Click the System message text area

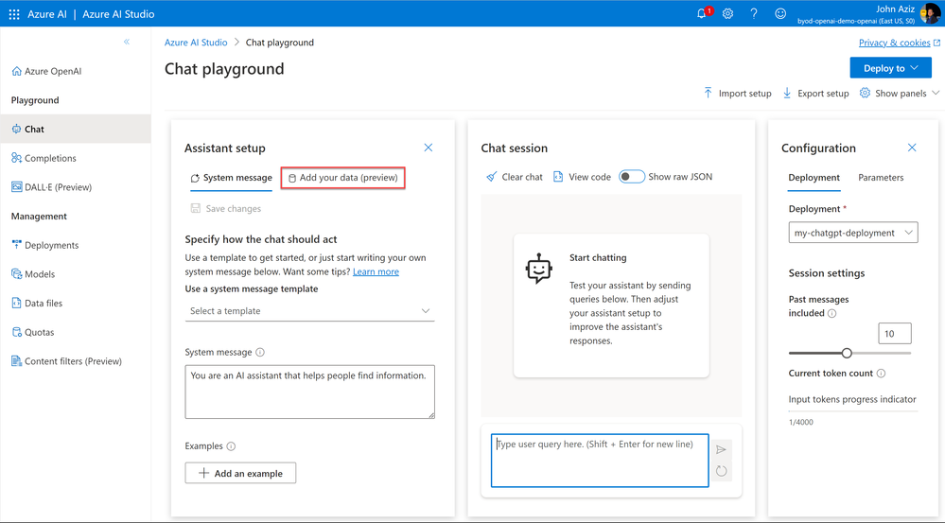coord(309,392)
